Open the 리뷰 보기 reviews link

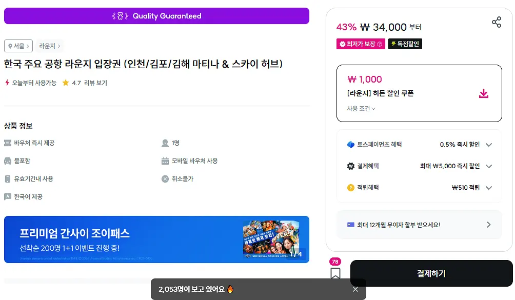[95, 83]
